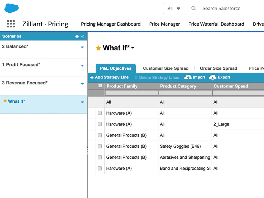Click the Product Family filter input box
The height and width of the screenshot is (198, 264).
tap(131, 94)
